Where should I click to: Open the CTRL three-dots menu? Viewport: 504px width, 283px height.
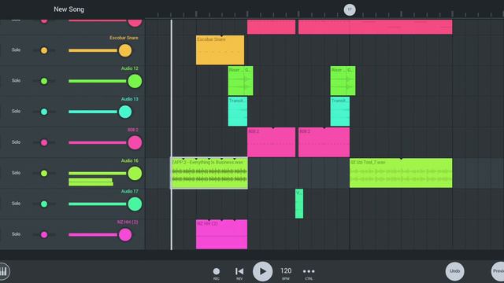pyautogui.click(x=309, y=271)
